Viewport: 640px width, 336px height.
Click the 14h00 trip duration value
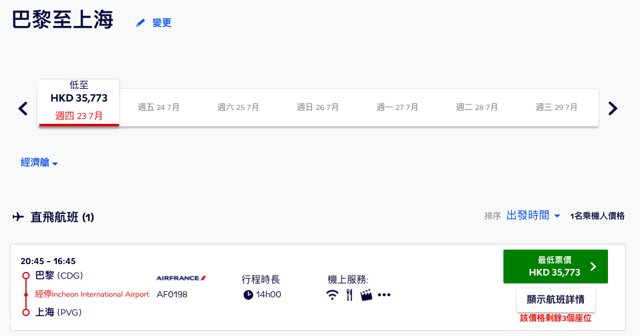coord(268,295)
